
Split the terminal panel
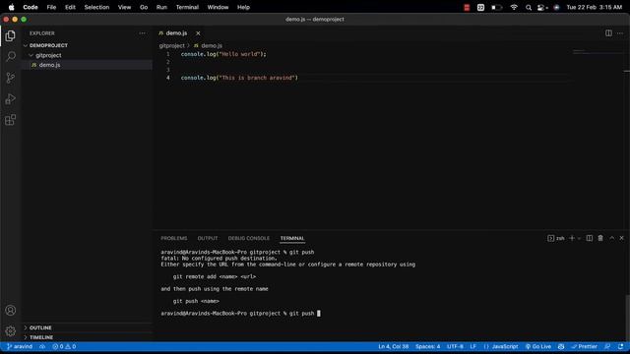pos(590,238)
